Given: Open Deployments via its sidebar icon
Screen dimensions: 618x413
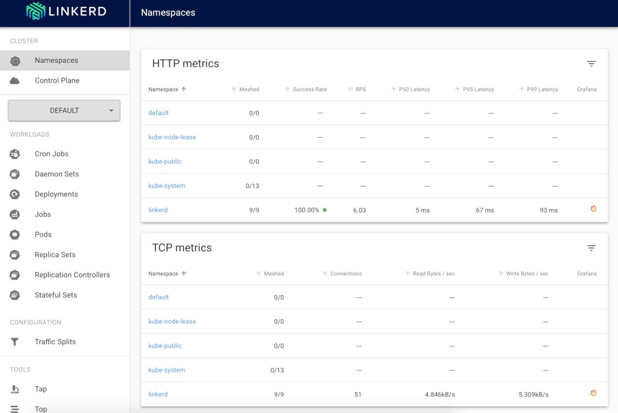Looking at the screenshot, I should tap(15, 194).
